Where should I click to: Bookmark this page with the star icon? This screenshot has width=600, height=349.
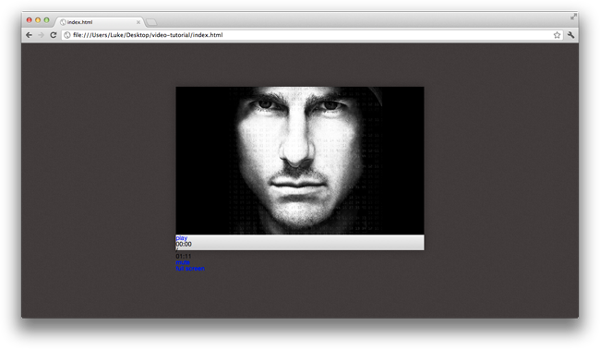(557, 35)
